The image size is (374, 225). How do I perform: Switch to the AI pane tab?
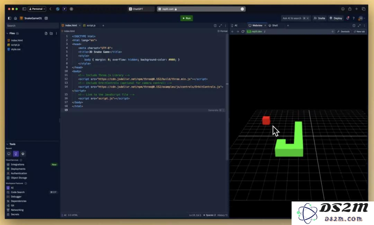tap(234, 26)
